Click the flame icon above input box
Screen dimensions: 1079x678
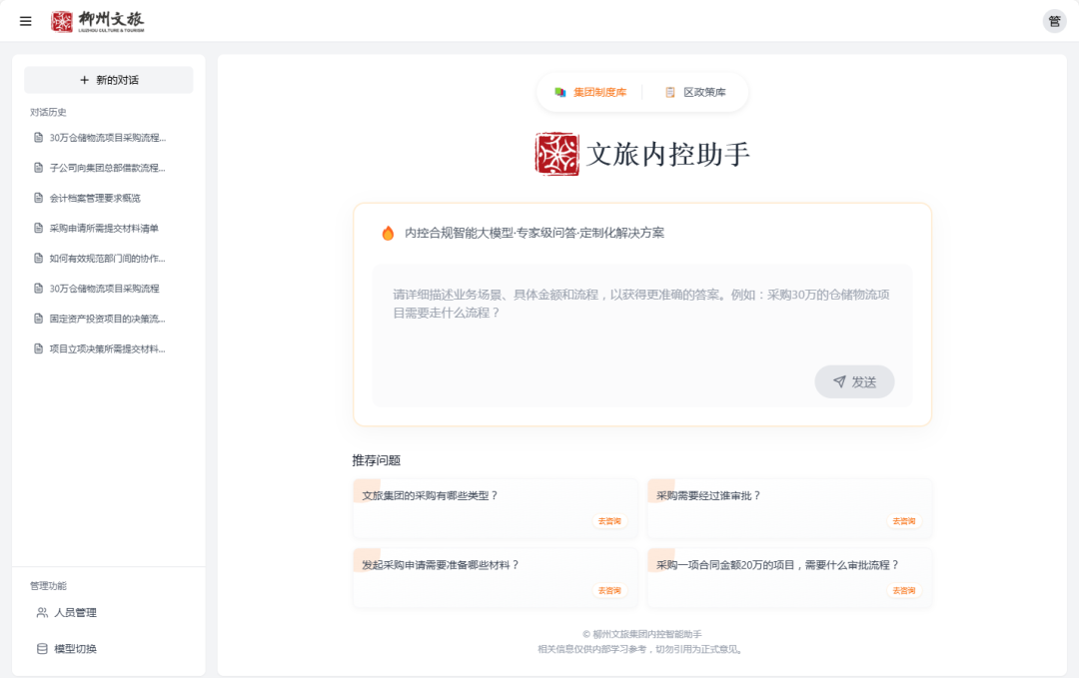coord(388,233)
